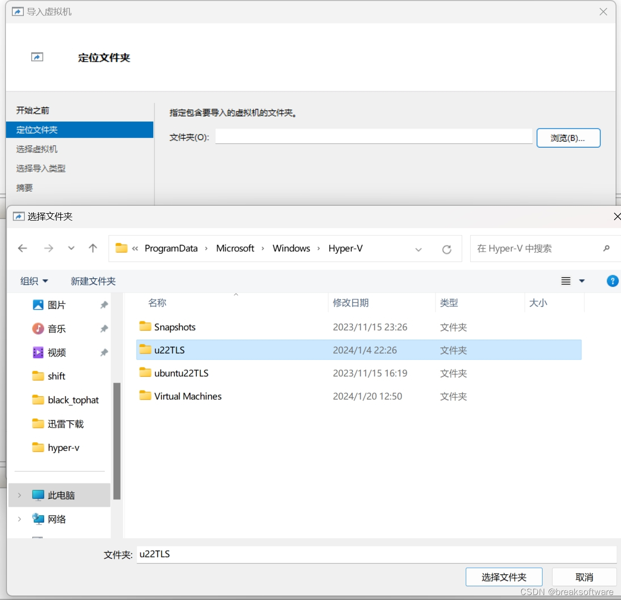Expand the address bar history dropdown
The width and height of the screenshot is (621, 600).
[419, 249]
